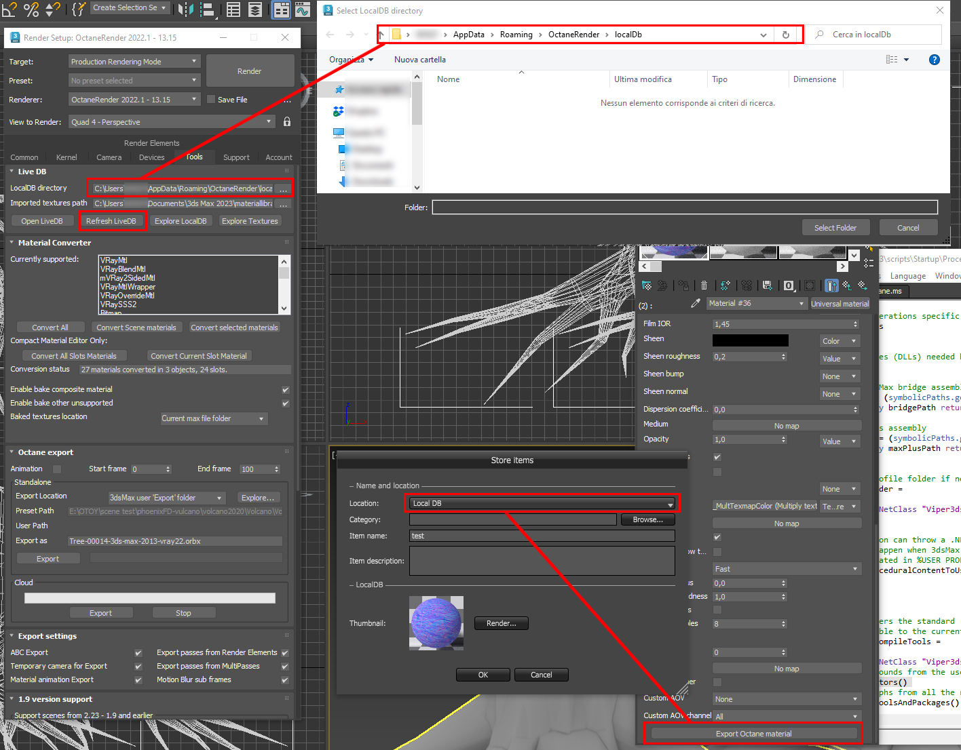
Task: Open the Location dropdown in Store items
Action: tap(542, 503)
